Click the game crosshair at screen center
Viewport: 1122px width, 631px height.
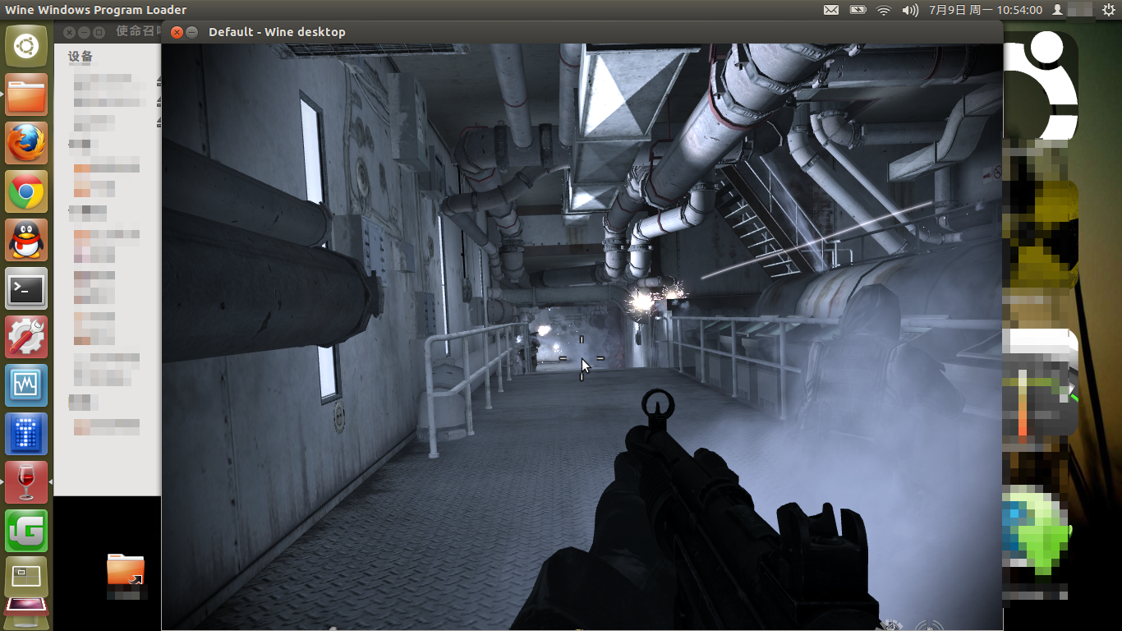[x=582, y=358]
